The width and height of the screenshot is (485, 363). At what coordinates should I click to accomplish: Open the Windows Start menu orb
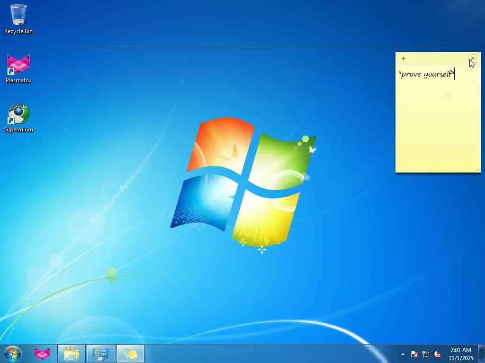[13, 354]
